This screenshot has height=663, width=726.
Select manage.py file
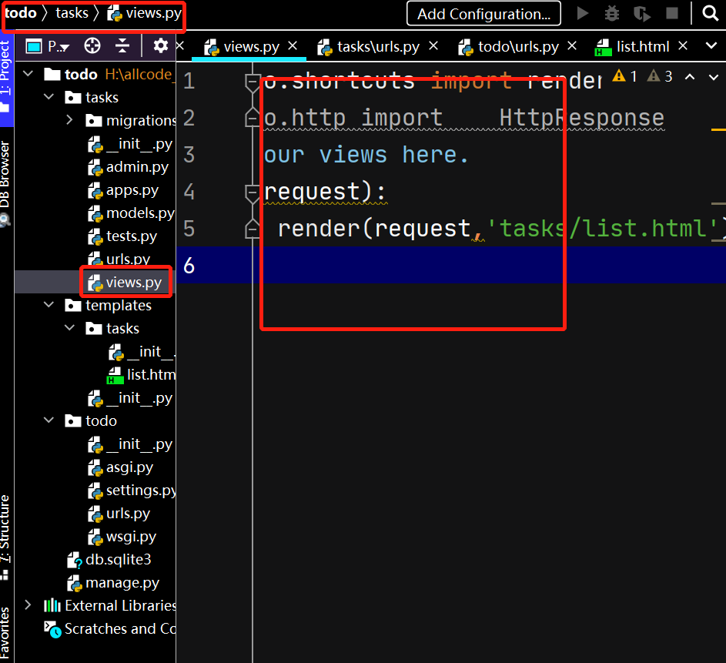[113, 583]
